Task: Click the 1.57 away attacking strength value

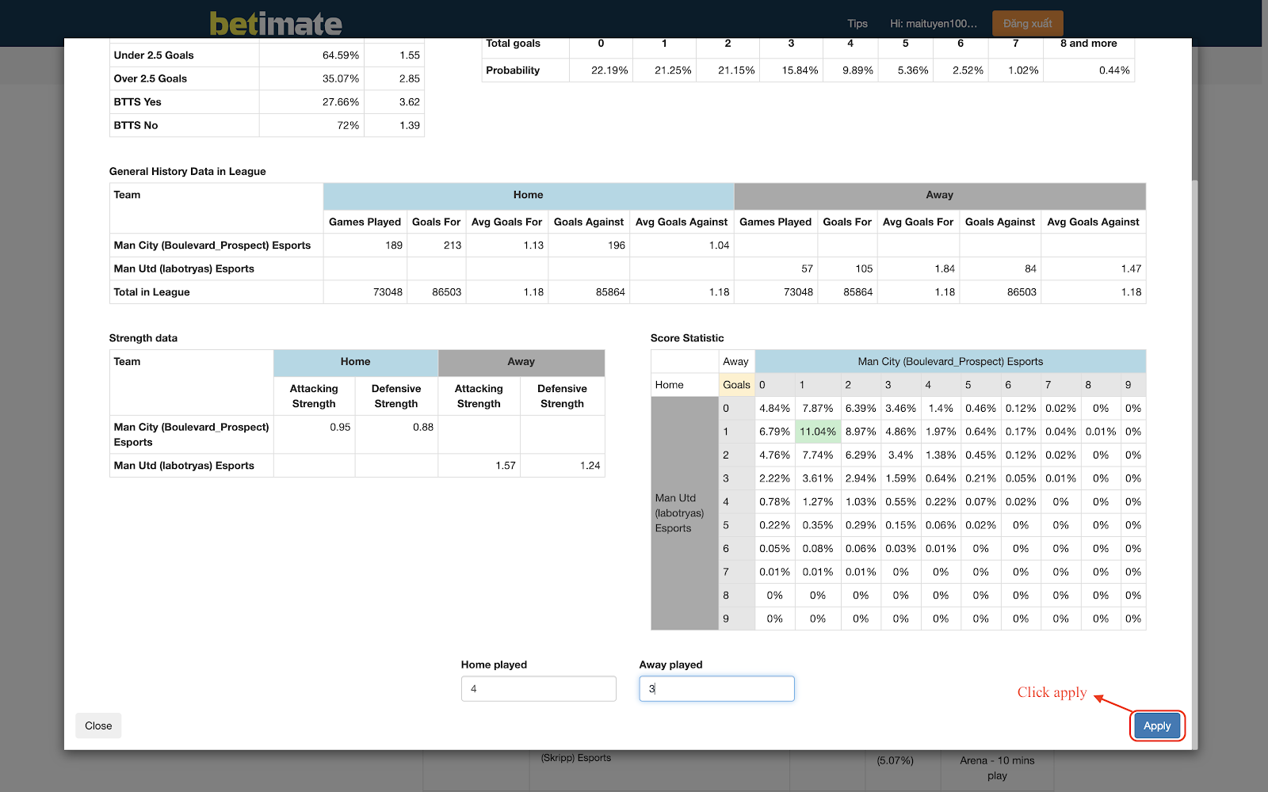Action: pyautogui.click(x=506, y=466)
